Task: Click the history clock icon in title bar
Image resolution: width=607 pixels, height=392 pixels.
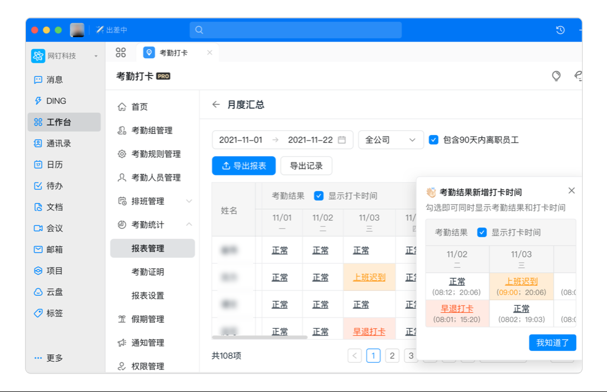Action: (560, 30)
